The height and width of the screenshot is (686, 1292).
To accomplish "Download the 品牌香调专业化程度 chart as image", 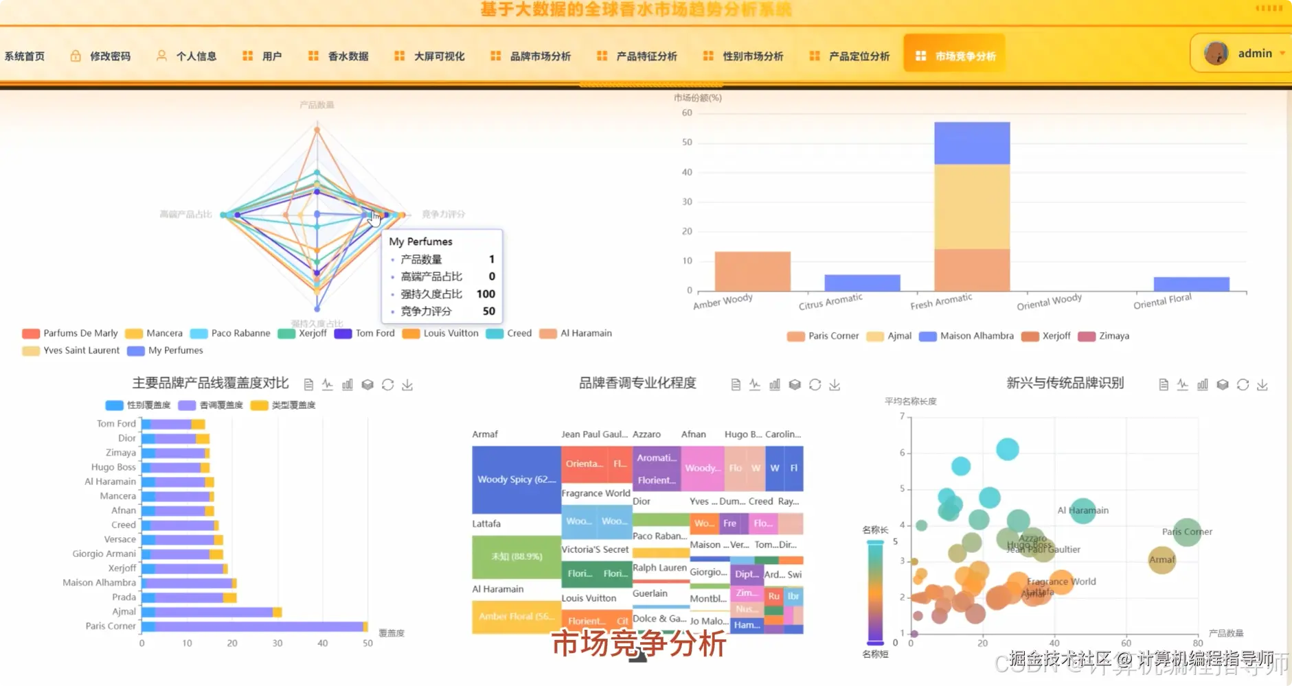I will coord(835,385).
